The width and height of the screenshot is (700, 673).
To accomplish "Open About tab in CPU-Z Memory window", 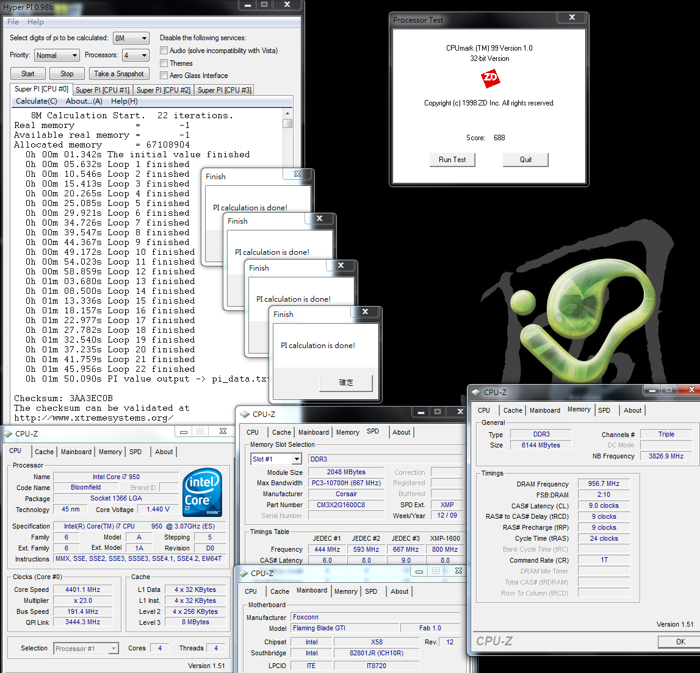I will click(x=632, y=410).
